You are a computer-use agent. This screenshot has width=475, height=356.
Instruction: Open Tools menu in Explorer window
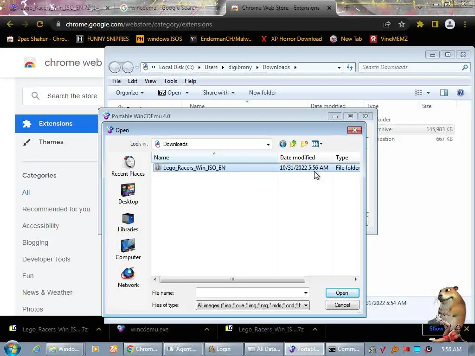[x=170, y=81]
